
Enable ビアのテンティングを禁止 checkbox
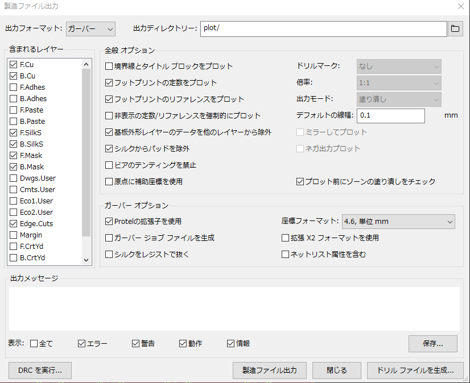[x=109, y=165]
